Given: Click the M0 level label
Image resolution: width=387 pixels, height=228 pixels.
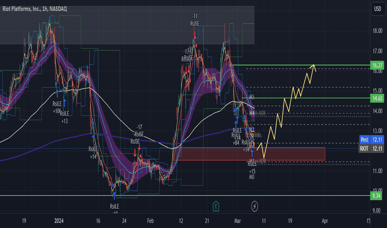Looking at the screenshot, I should point(252,177).
